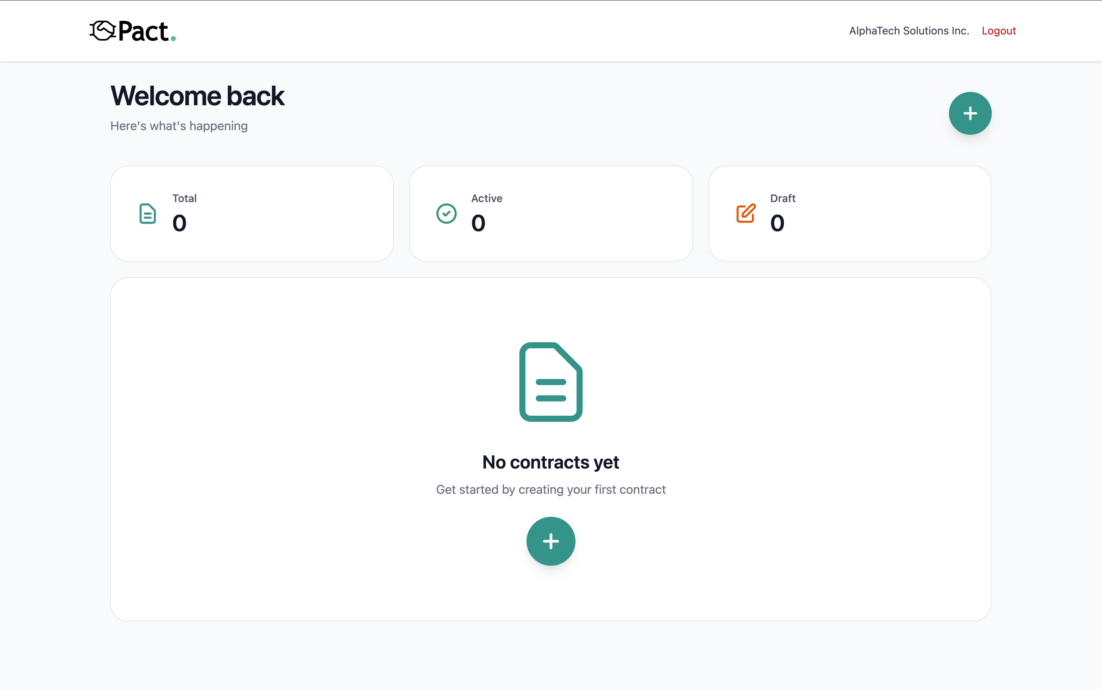Click the No contracts yet heading
Viewport: 1102px width, 689px height.
[x=551, y=462]
